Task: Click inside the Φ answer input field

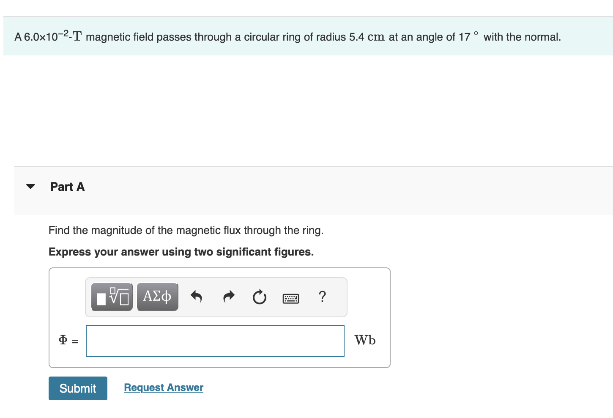Action: 215,341
